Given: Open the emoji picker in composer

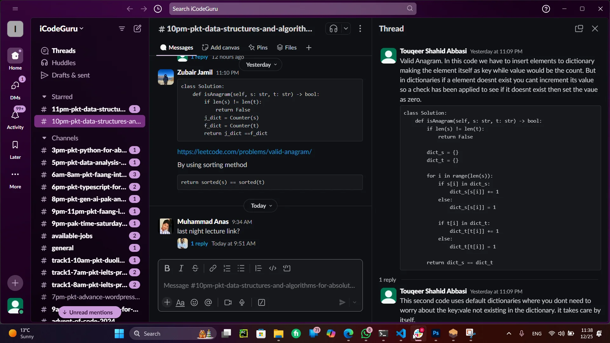Looking at the screenshot, I should click(194, 303).
